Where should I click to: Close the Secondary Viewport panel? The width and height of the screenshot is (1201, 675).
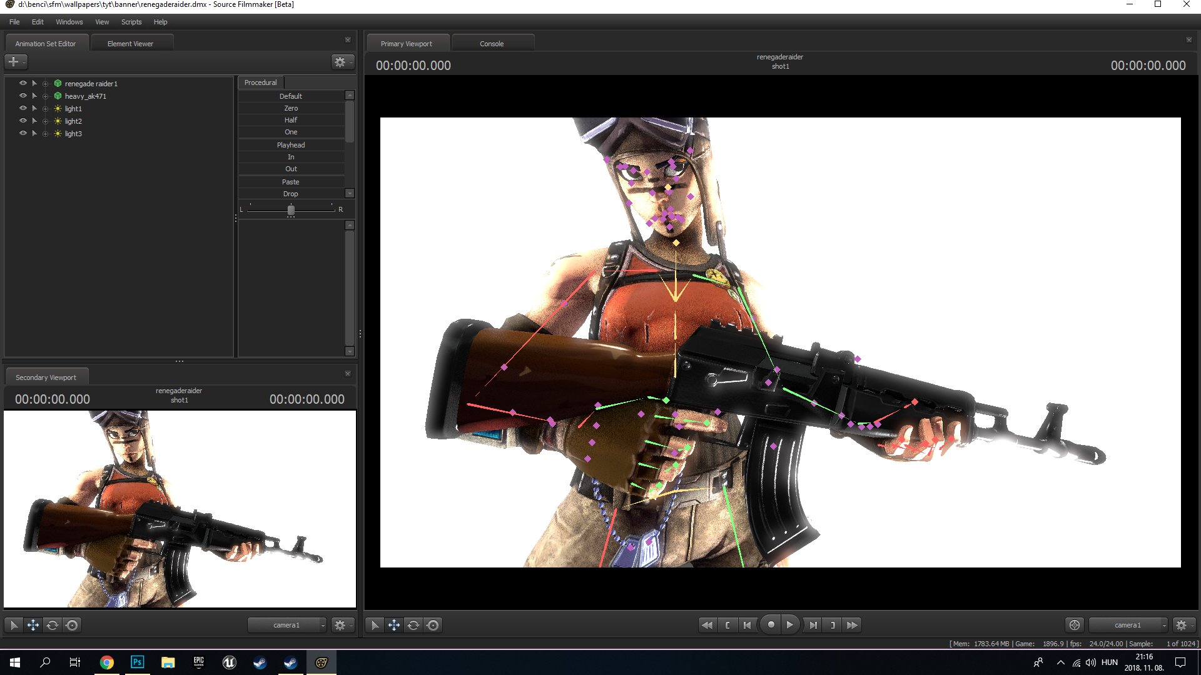(348, 374)
